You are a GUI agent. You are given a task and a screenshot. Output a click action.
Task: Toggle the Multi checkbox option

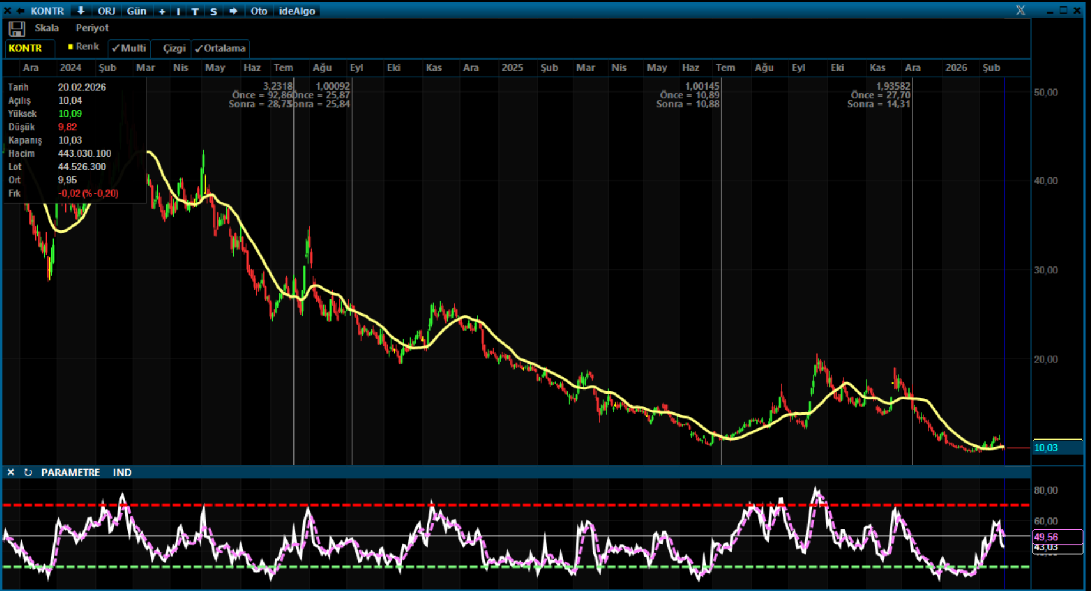(128, 48)
